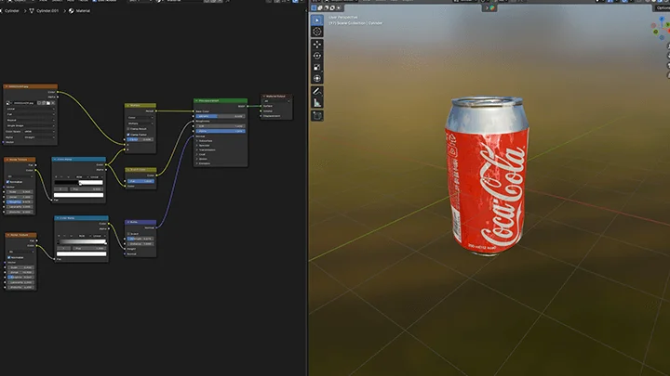The width and height of the screenshot is (670, 376).
Task: Open Single Image source dropdown
Action: click(31, 125)
